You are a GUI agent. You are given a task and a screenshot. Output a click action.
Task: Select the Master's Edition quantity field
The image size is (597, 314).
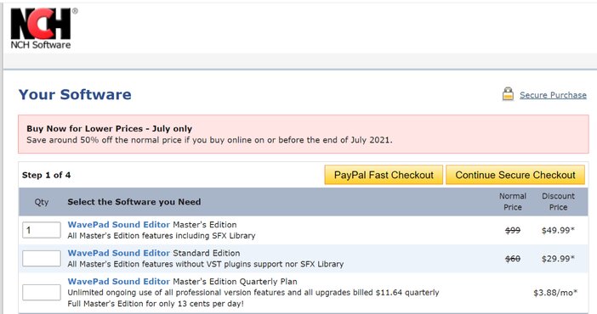pyautogui.click(x=42, y=230)
